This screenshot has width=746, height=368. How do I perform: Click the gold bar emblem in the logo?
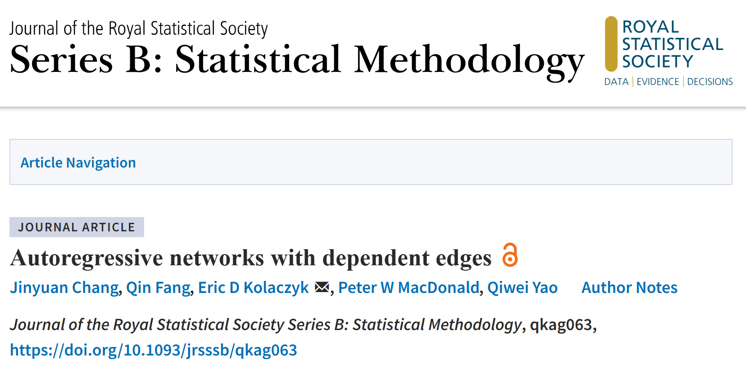pos(611,44)
